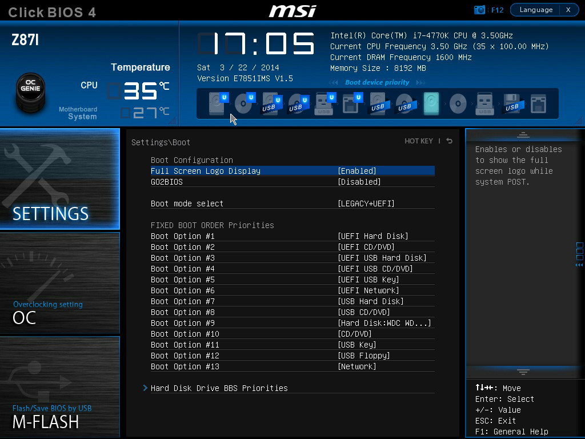This screenshot has width=585, height=439.
Task: Open the OC Overclocking setting panel
Action: coord(59,283)
